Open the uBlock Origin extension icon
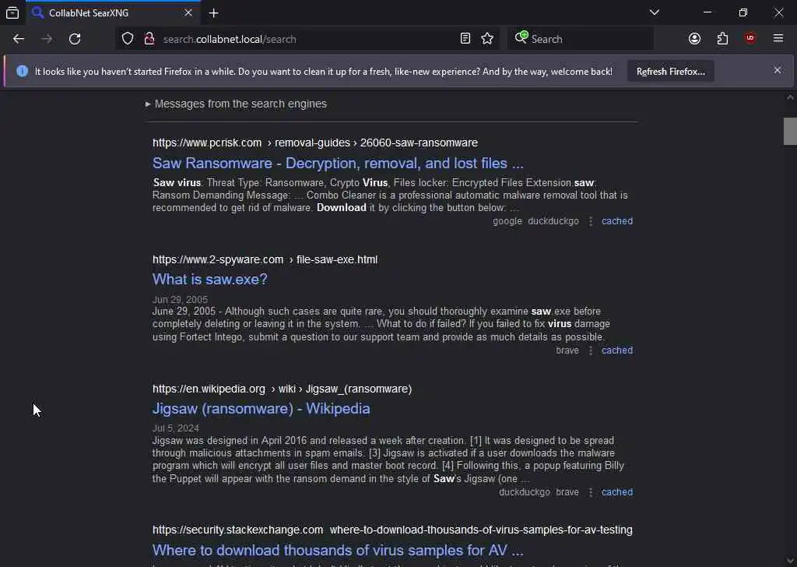 tap(750, 39)
